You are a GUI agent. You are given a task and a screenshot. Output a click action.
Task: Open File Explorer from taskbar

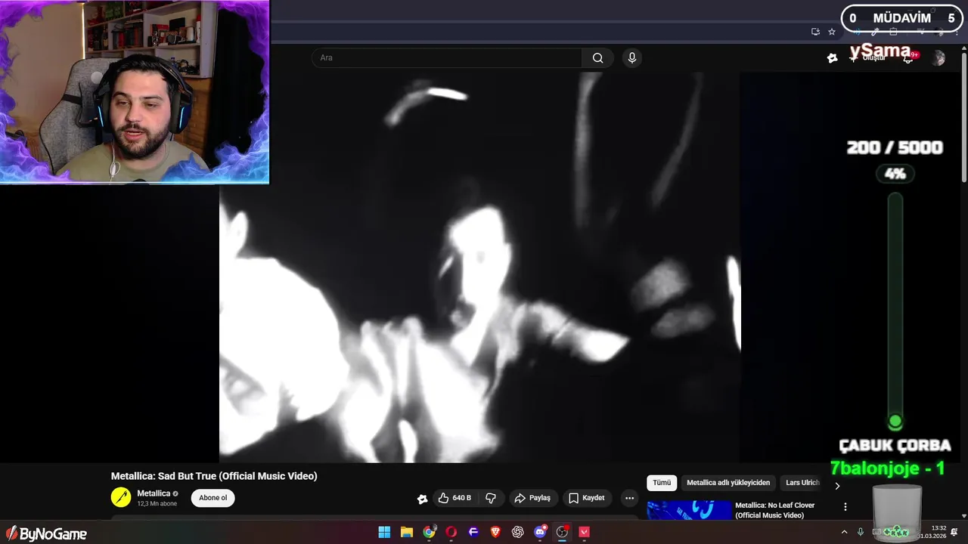coord(406,532)
